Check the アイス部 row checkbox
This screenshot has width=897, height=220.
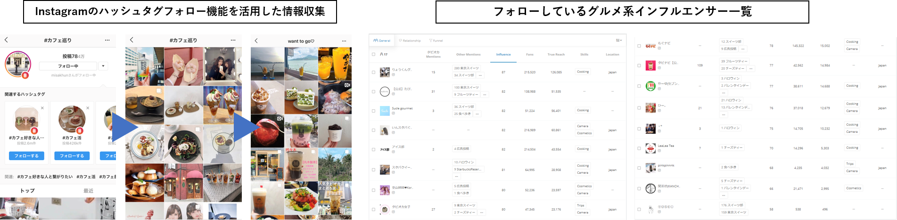coord(373,149)
